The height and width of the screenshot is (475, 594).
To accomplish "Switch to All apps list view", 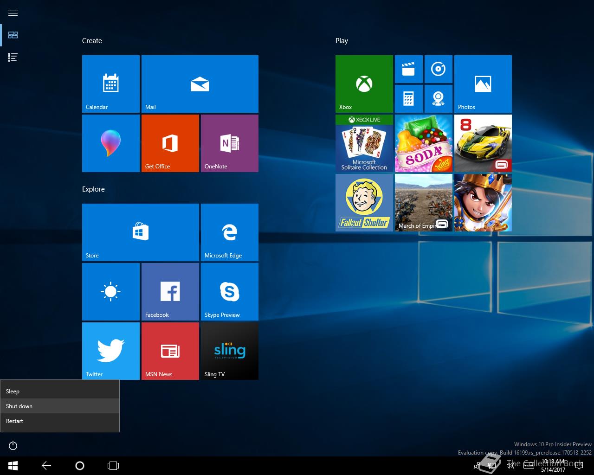I will [x=13, y=58].
